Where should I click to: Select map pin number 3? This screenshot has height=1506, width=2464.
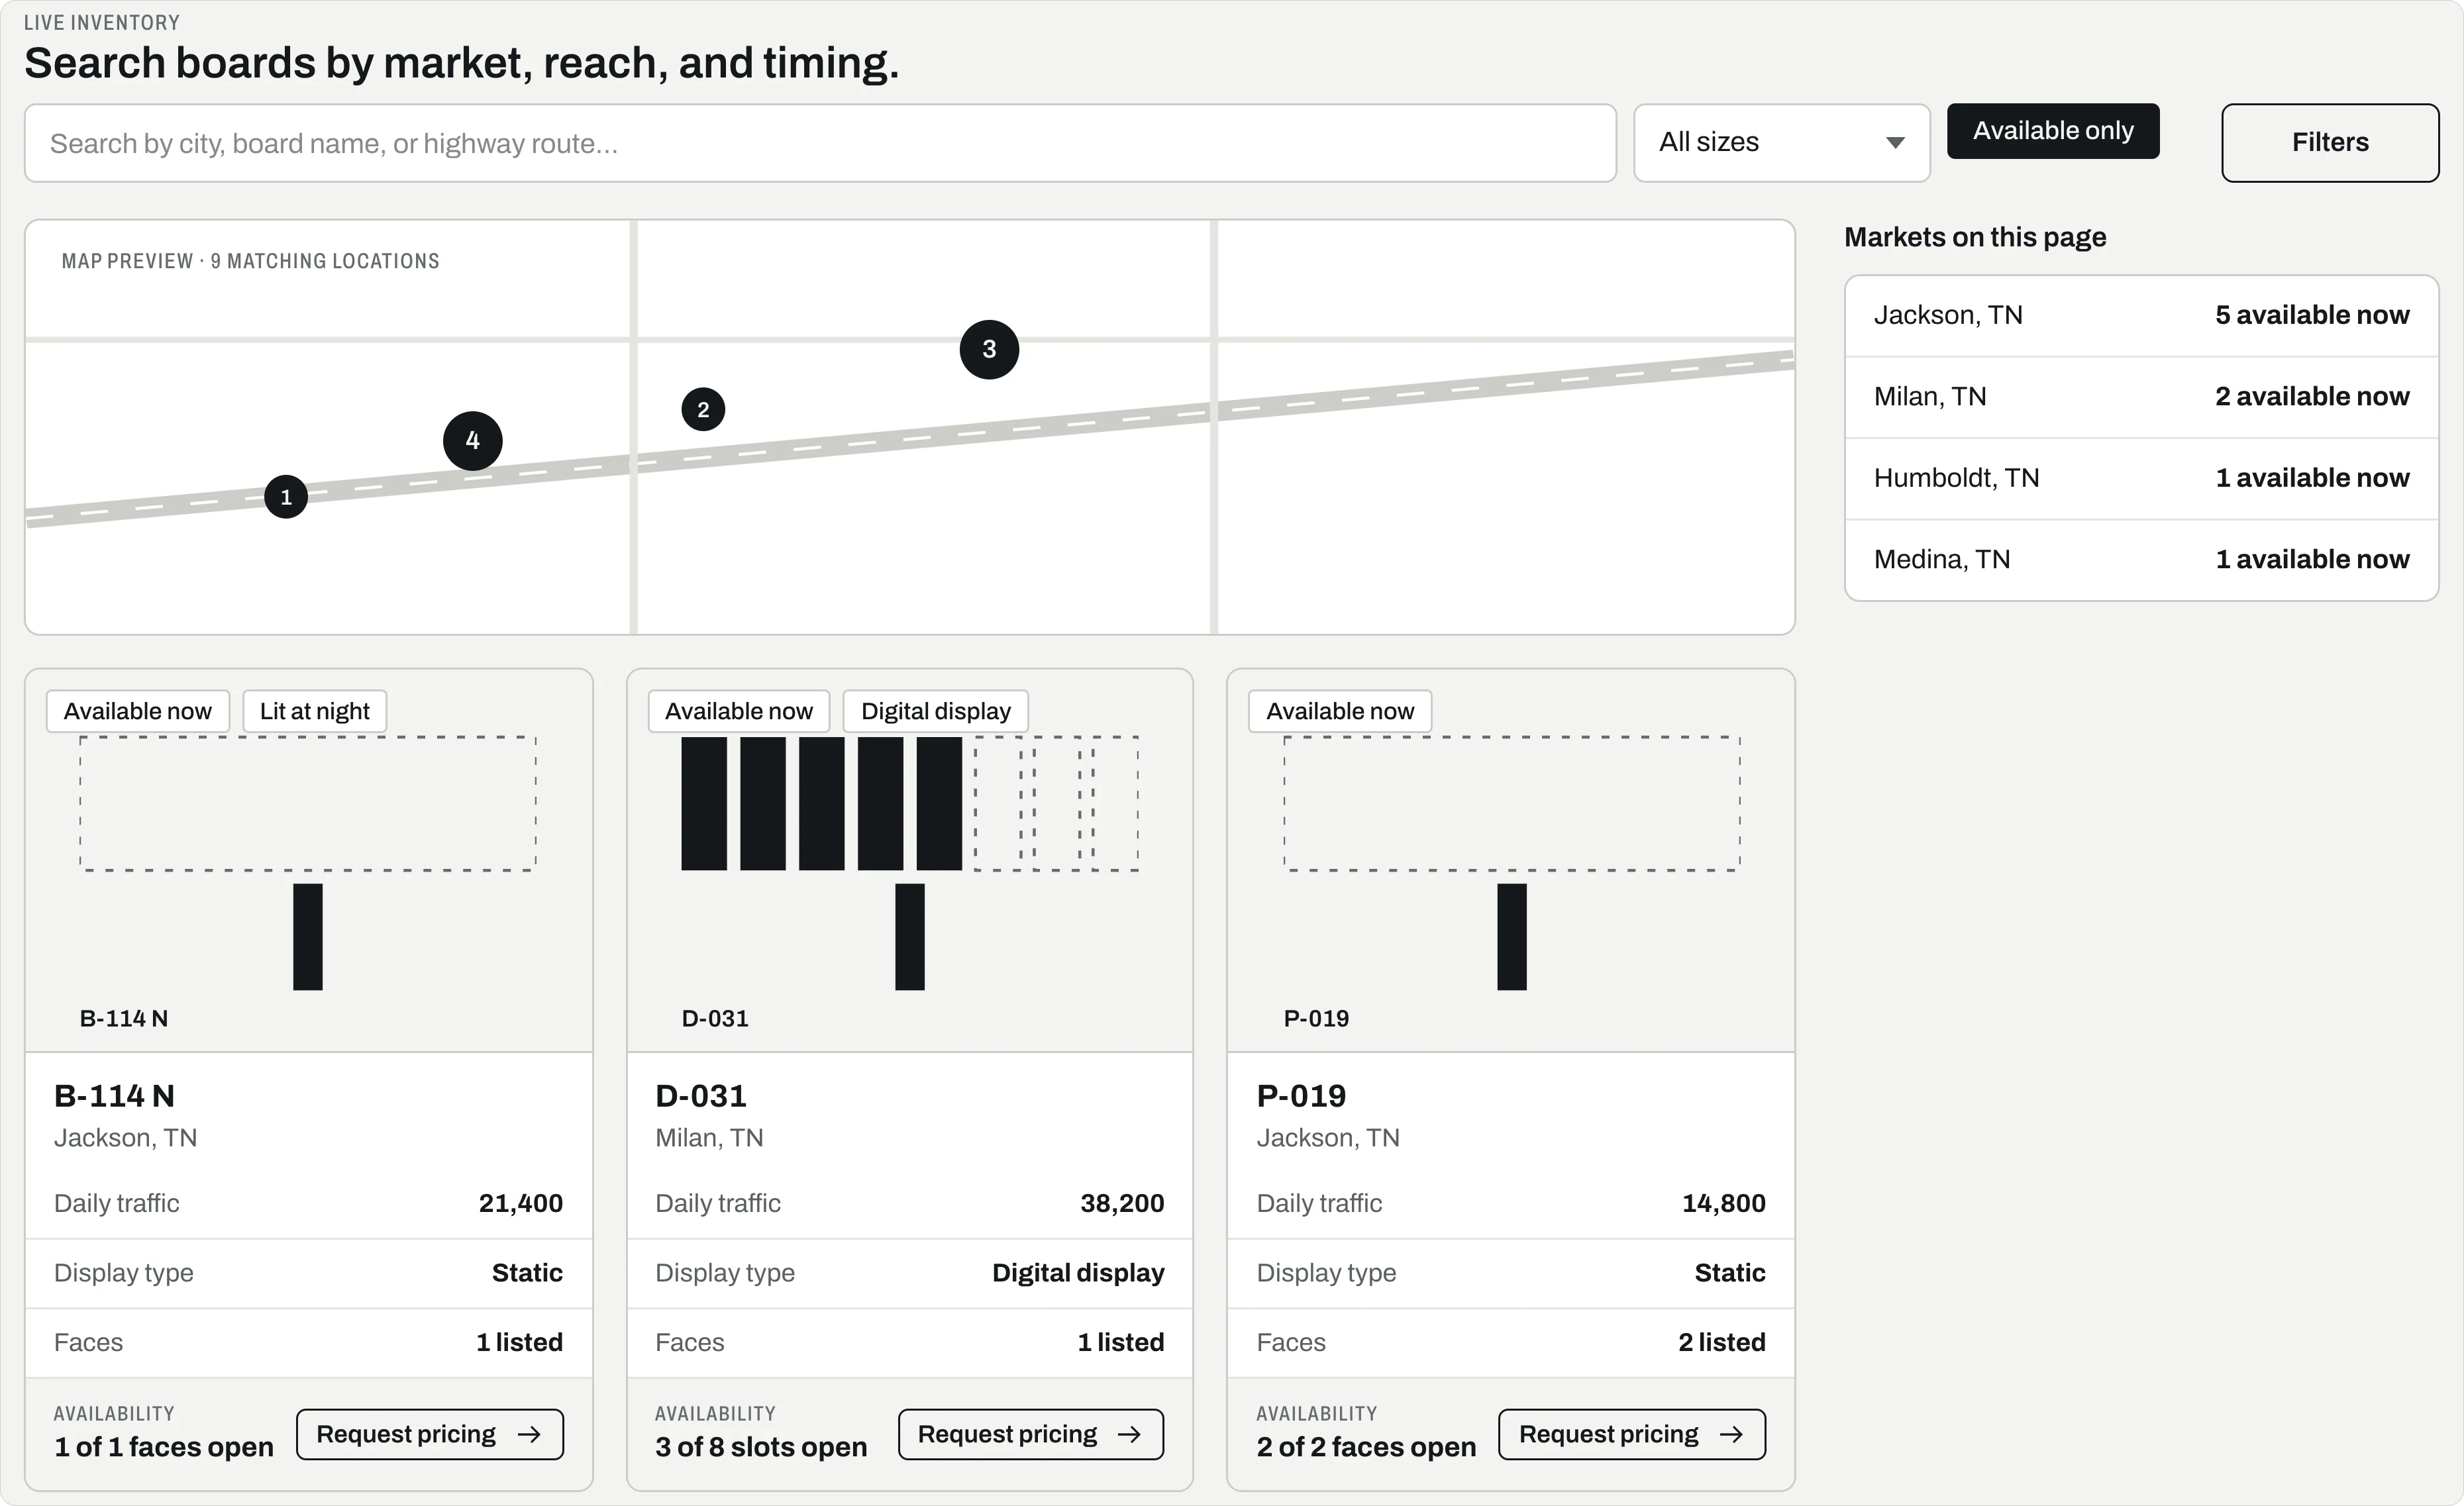pyautogui.click(x=989, y=349)
